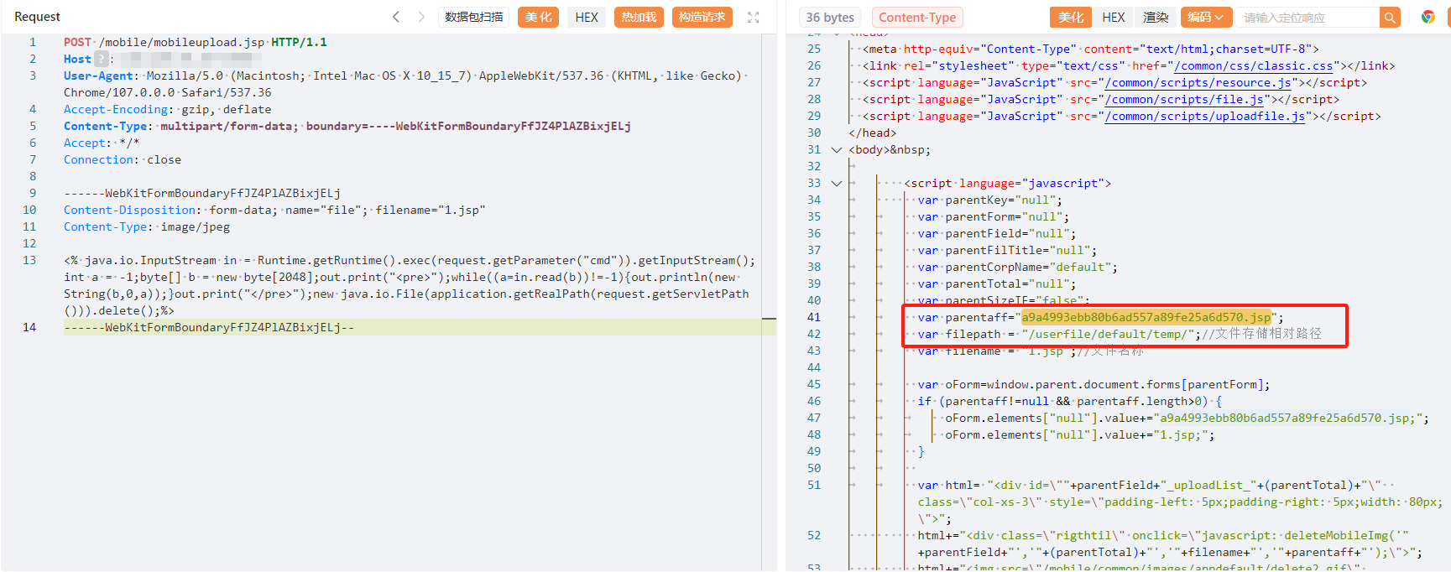The height and width of the screenshot is (572, 1451).
Task: Expand the Request panel to fullscreen
Action: [754, 17]
